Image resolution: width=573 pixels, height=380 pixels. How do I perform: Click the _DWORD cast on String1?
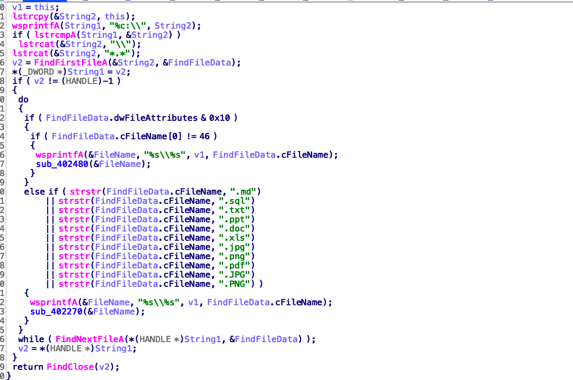tap(39, 72)
